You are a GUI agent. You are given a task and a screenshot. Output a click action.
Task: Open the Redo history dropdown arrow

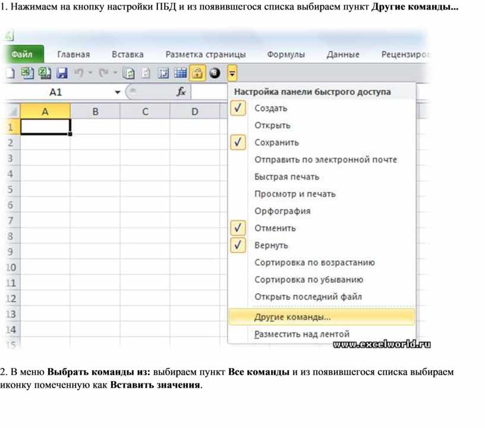coord(115,73)
